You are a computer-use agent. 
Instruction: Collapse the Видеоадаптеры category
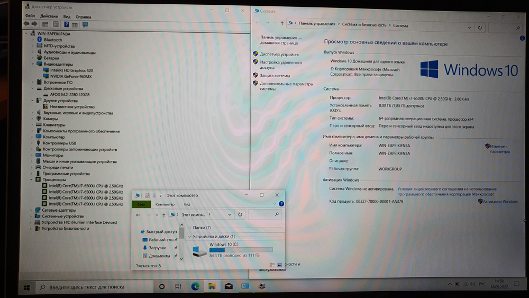click(33, 64)
